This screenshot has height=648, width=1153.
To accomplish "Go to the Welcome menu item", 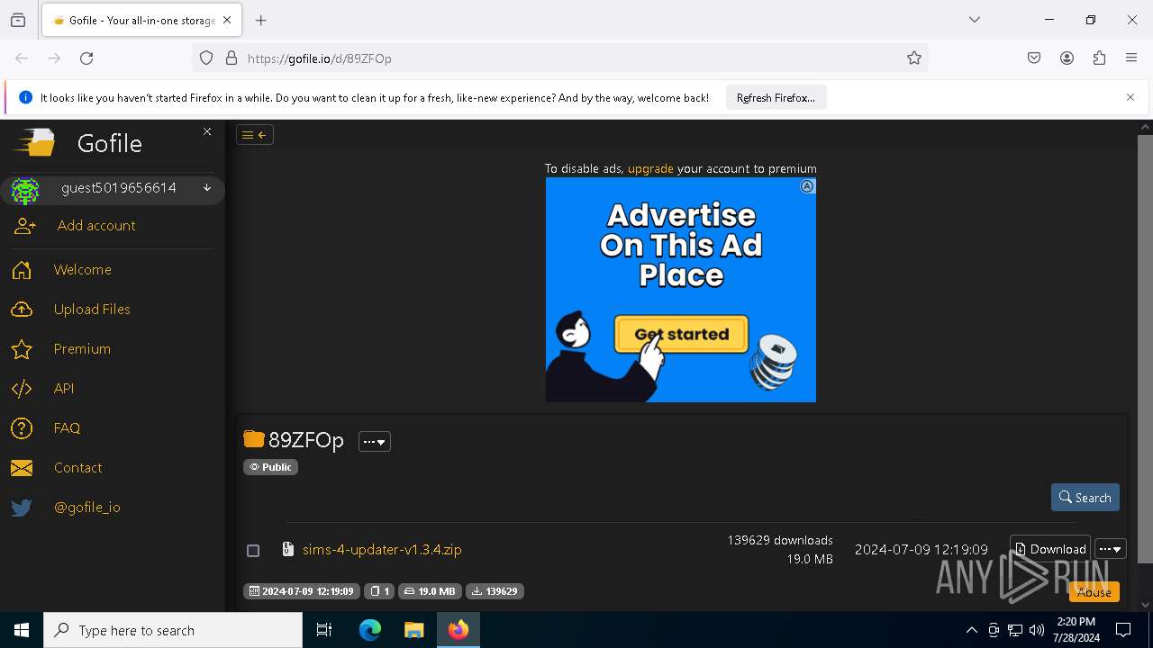I will click(83, 270).
